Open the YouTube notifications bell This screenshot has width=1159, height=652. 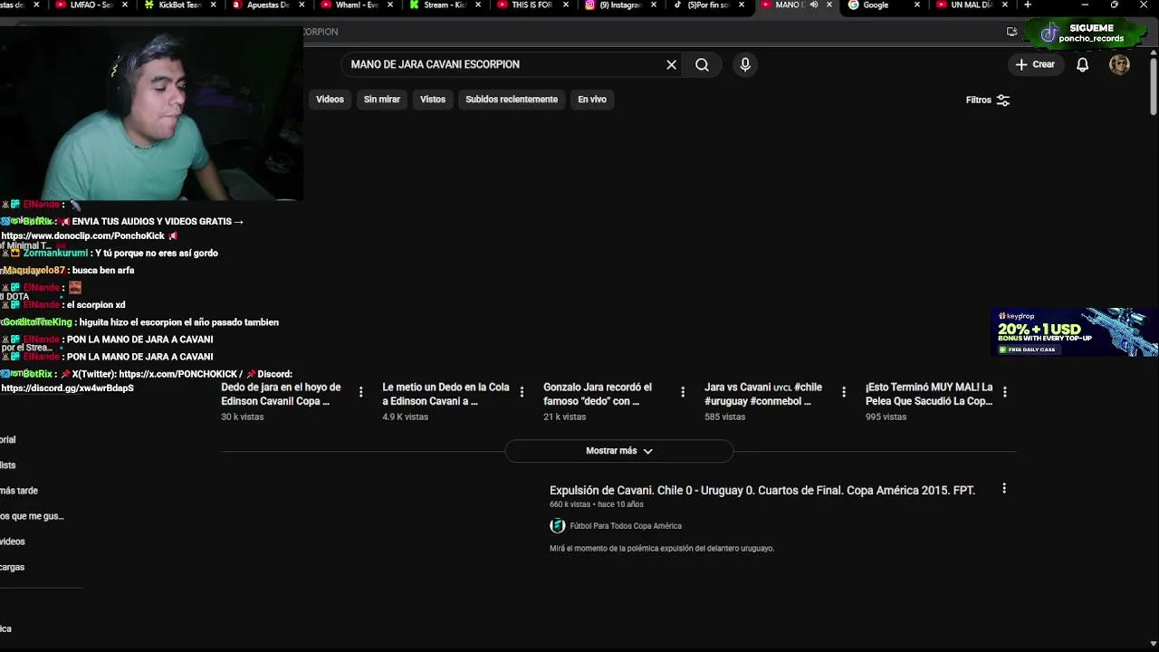click(x=1082, y=64)
